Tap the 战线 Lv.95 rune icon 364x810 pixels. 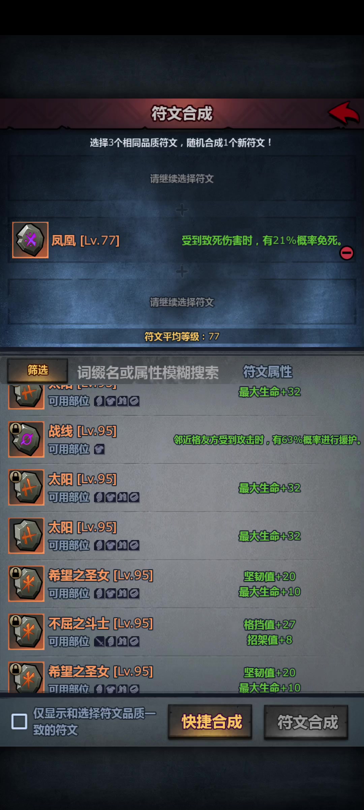(26, 439)
